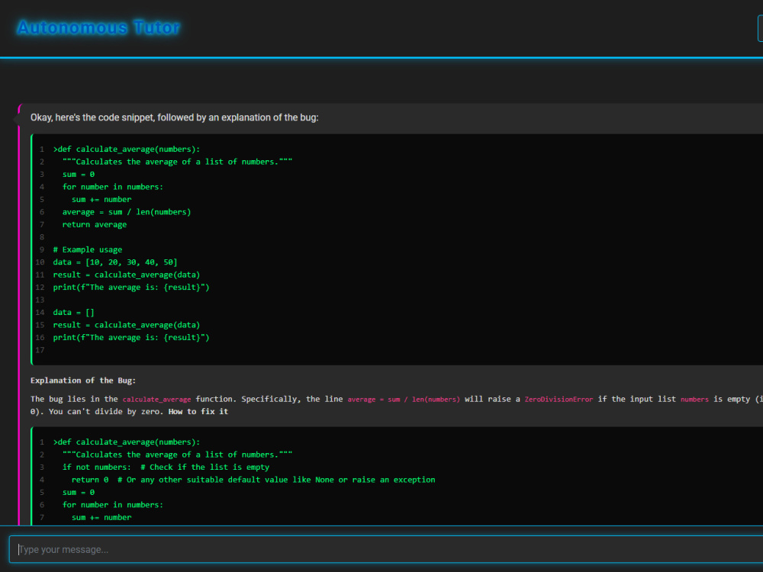Viewport: 763px width, 572px height.
Task: Click the 'return average' line
Action: tap(95, 224)
